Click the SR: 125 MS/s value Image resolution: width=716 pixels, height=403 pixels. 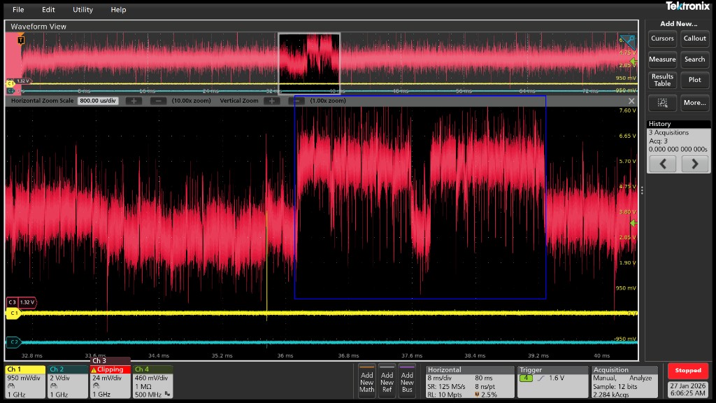coord(446,386)
